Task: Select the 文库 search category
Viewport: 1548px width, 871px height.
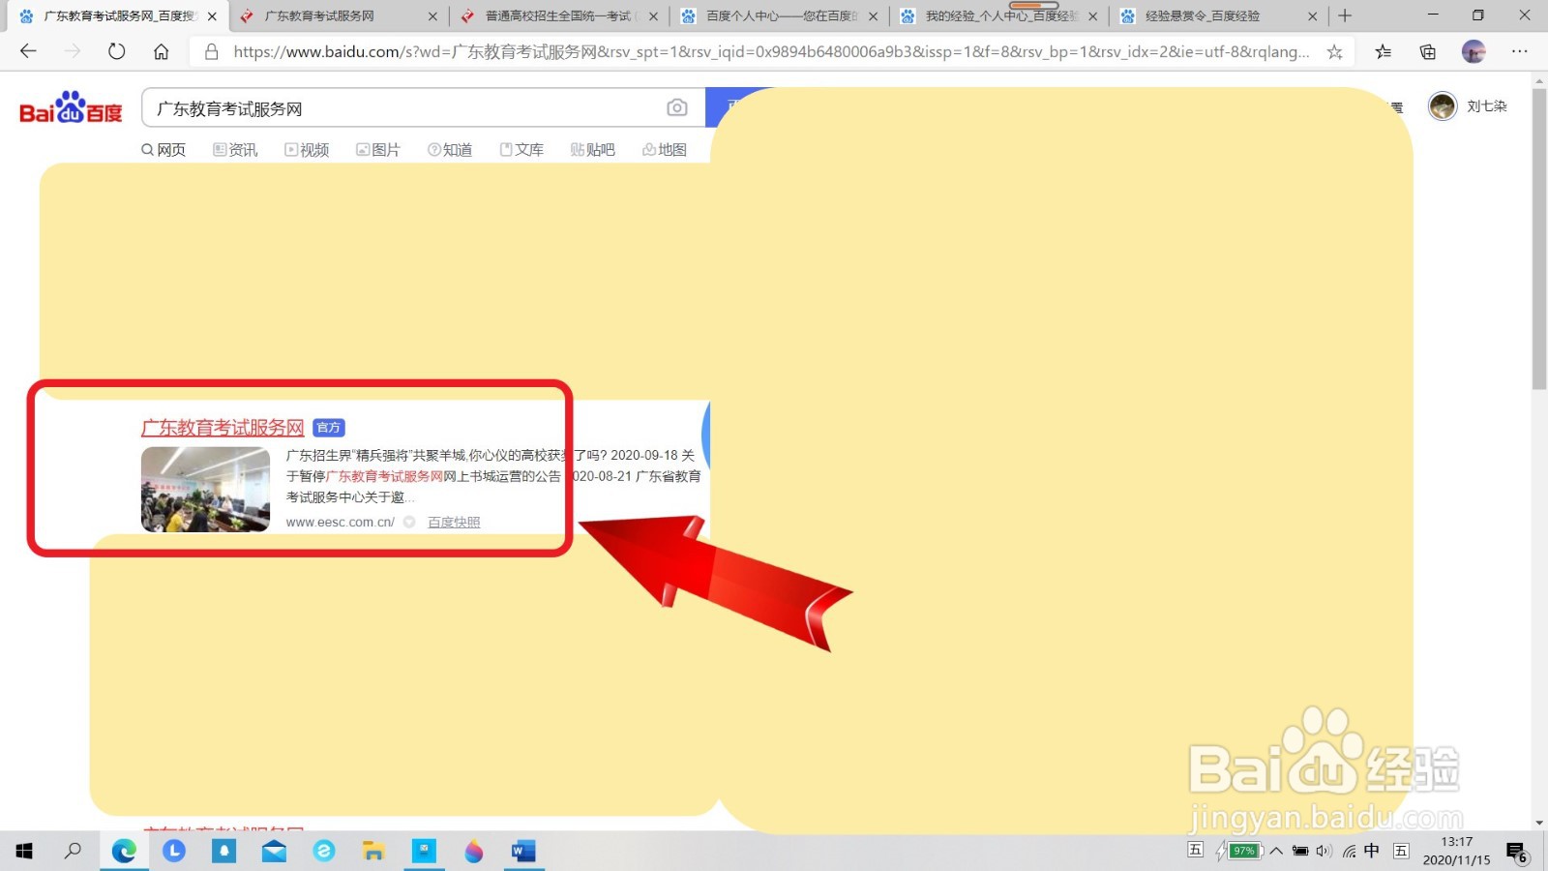Action: (521, 150)
